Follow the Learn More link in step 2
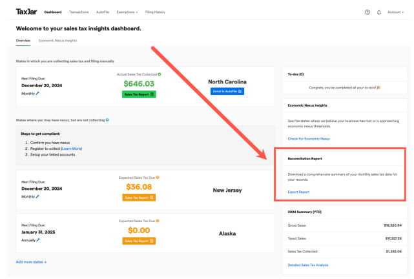 click(x=72, y=149)
